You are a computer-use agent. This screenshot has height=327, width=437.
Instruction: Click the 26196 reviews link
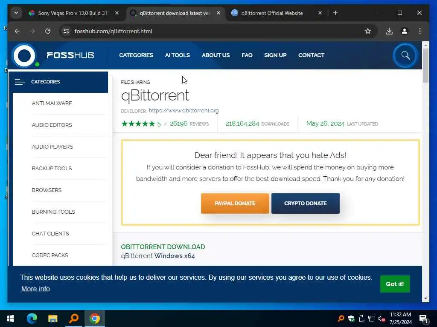click(189, 124)
